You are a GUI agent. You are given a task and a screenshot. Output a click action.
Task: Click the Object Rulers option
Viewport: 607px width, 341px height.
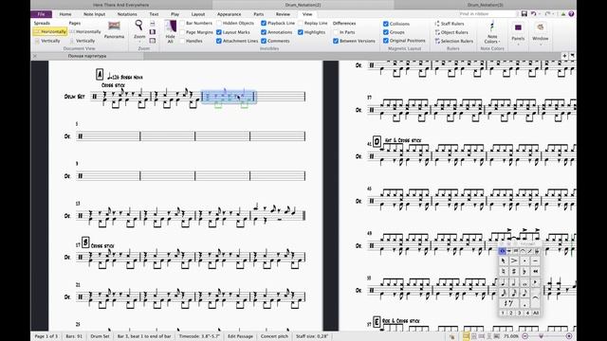[x=451, y=32]
